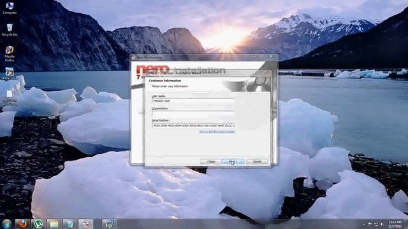Close the Installation Wizard dialog
Viewport: 408px width, 229px height.
pos(266,73)
